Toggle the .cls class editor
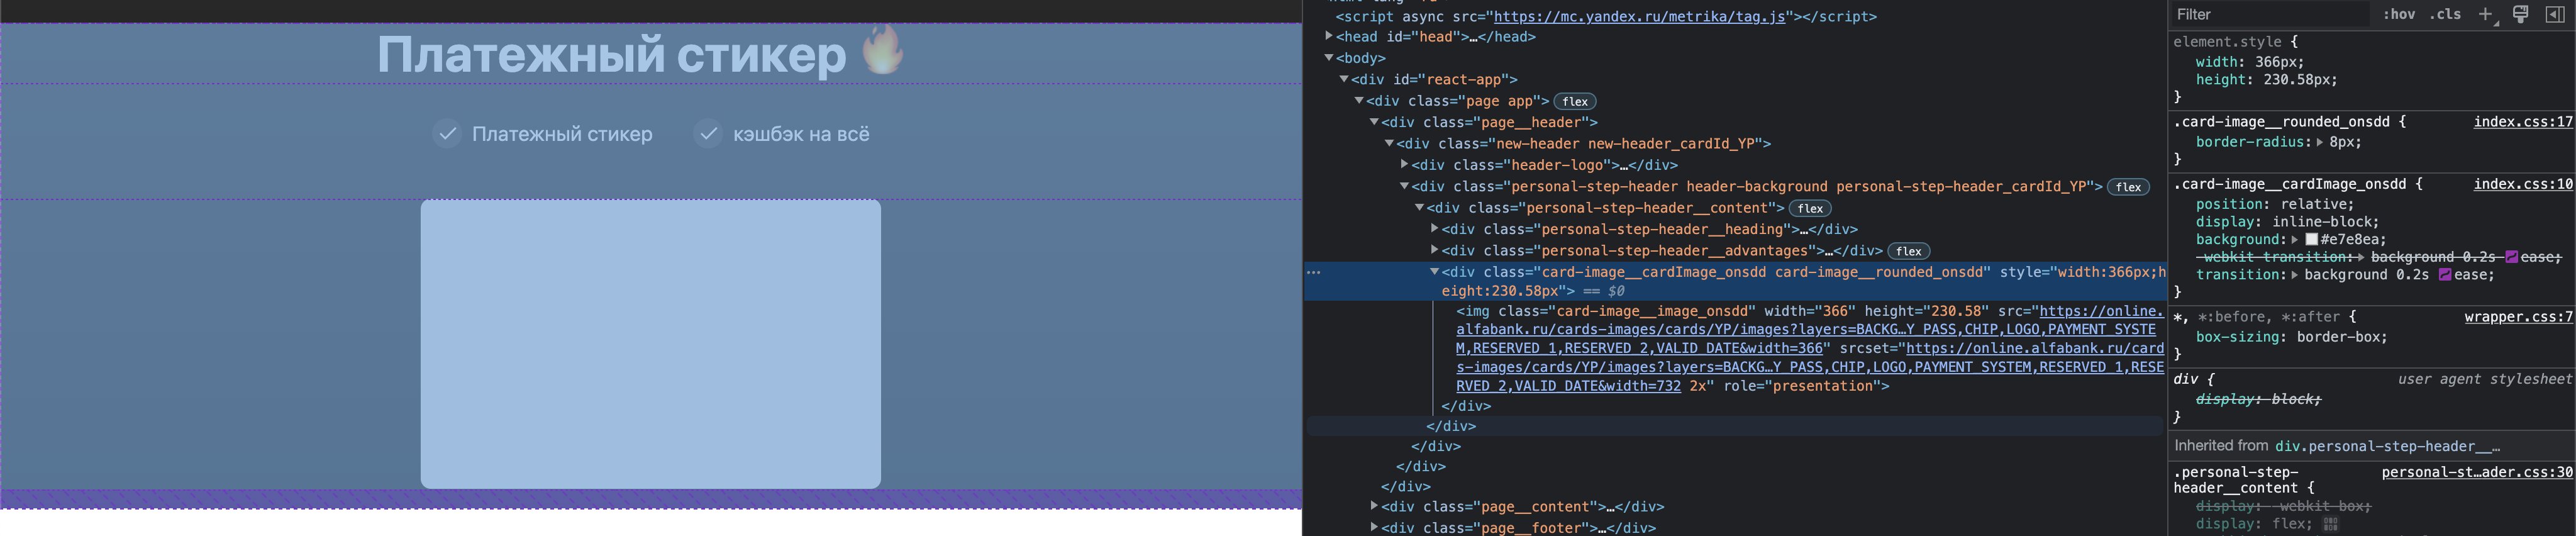 [x=2445, y=14]
